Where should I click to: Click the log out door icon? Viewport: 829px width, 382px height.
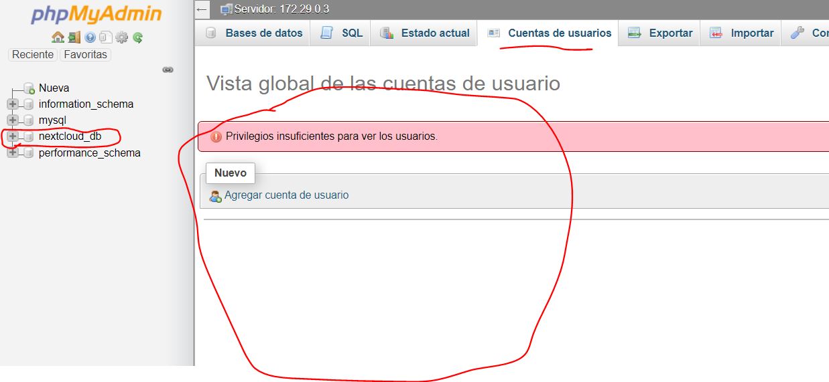pyautogui.click(x=74, y=37)
